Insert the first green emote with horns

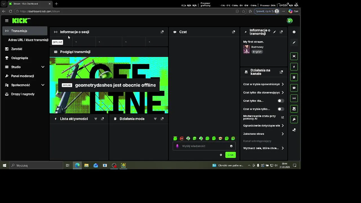click(x=175, y=138)
